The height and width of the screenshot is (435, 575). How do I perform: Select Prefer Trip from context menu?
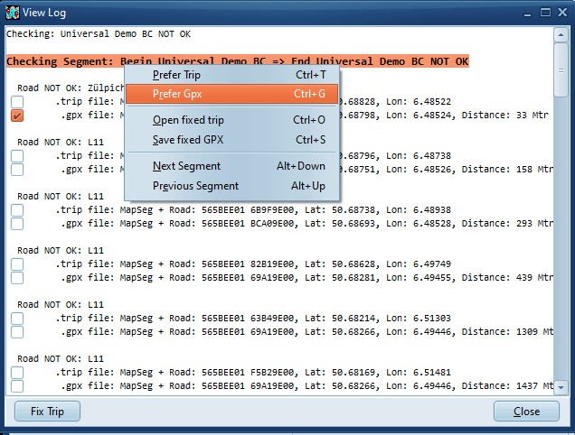point(177,75)
